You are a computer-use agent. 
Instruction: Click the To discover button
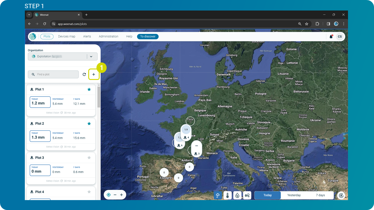[x=148, y=36]
